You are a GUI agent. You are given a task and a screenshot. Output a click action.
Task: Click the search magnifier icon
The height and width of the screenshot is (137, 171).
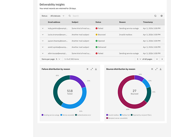click(69, 16)
